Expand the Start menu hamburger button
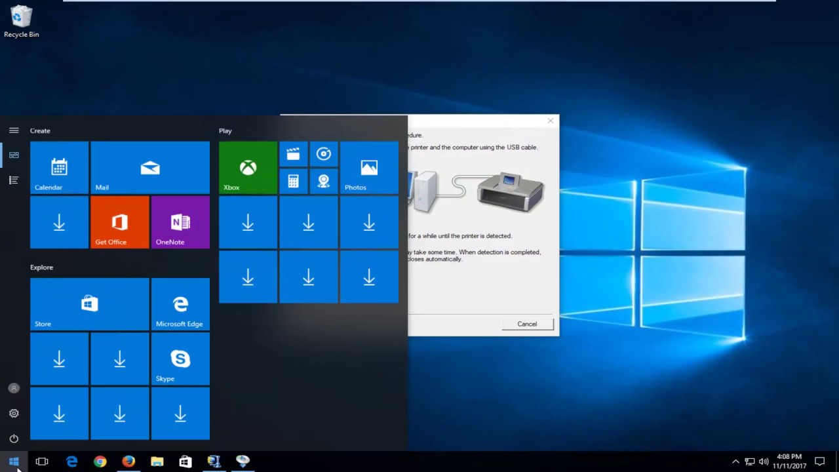This screenshot has height=472, width=839. (x=14, y=130)
